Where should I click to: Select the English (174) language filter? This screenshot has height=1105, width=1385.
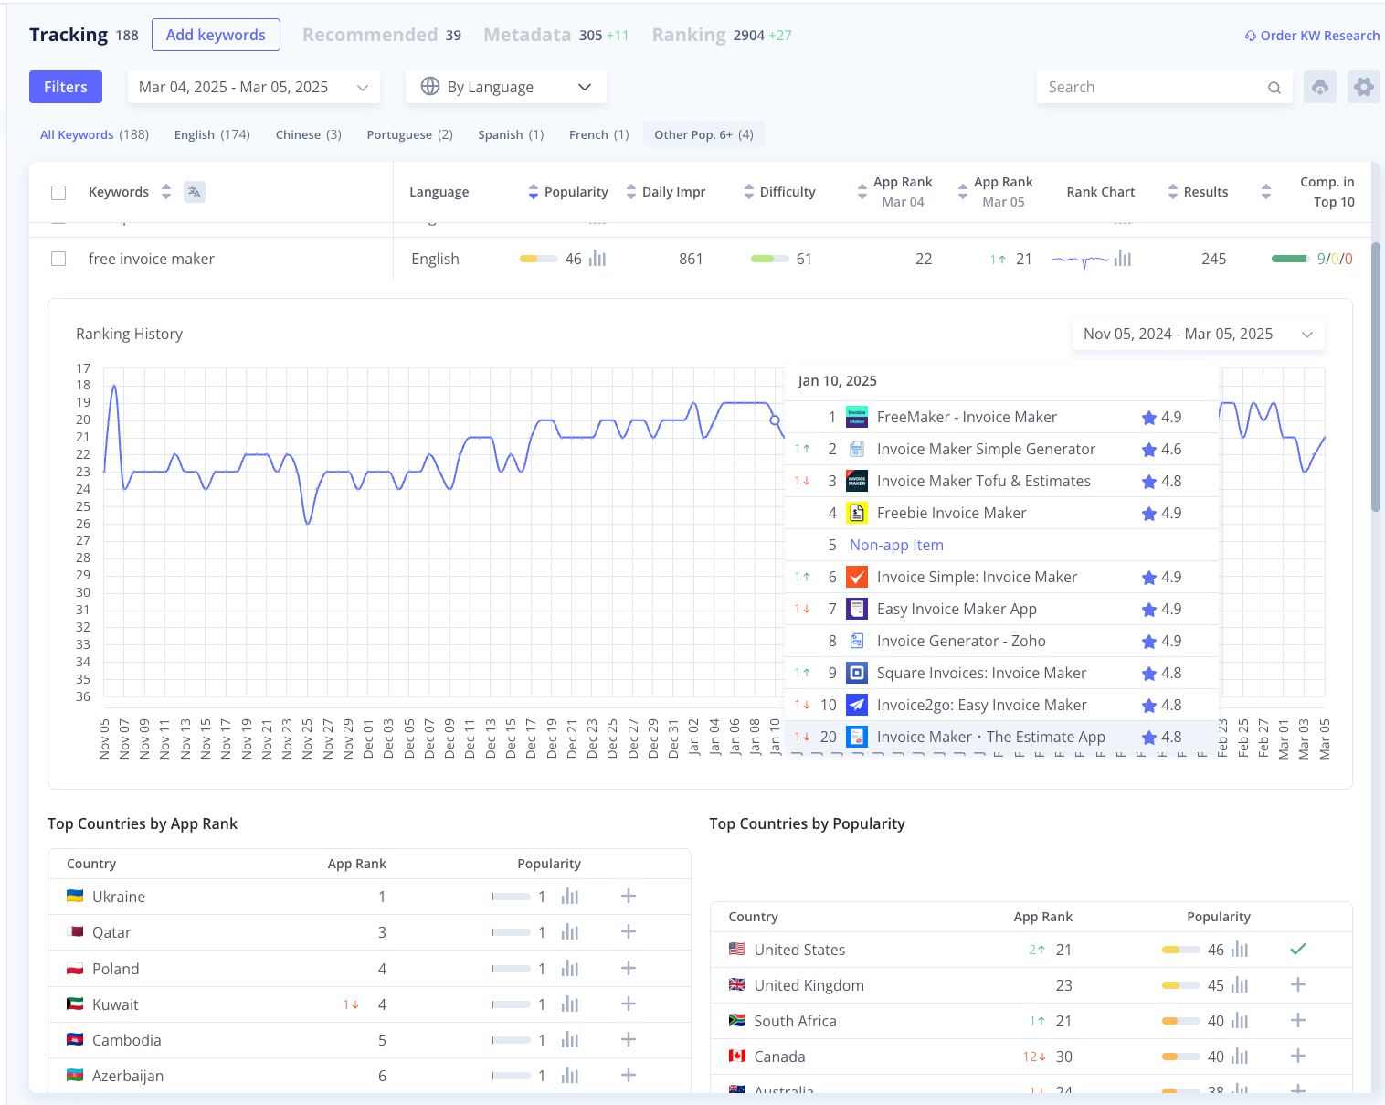212,134
